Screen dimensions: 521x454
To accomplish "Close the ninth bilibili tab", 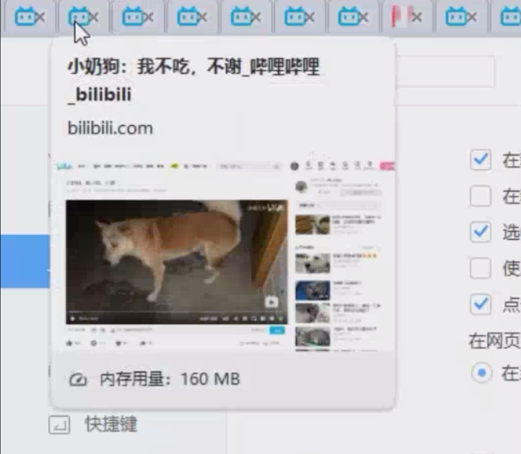I will 472,17.
